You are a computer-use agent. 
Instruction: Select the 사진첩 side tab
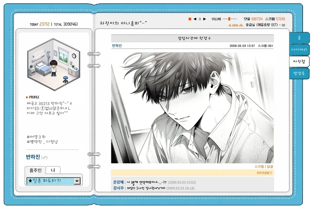tap(299, 61)
